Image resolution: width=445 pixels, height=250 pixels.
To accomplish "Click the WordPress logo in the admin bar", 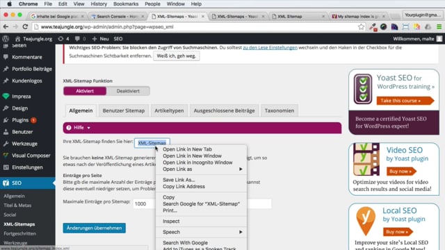I will click(6, 39).
